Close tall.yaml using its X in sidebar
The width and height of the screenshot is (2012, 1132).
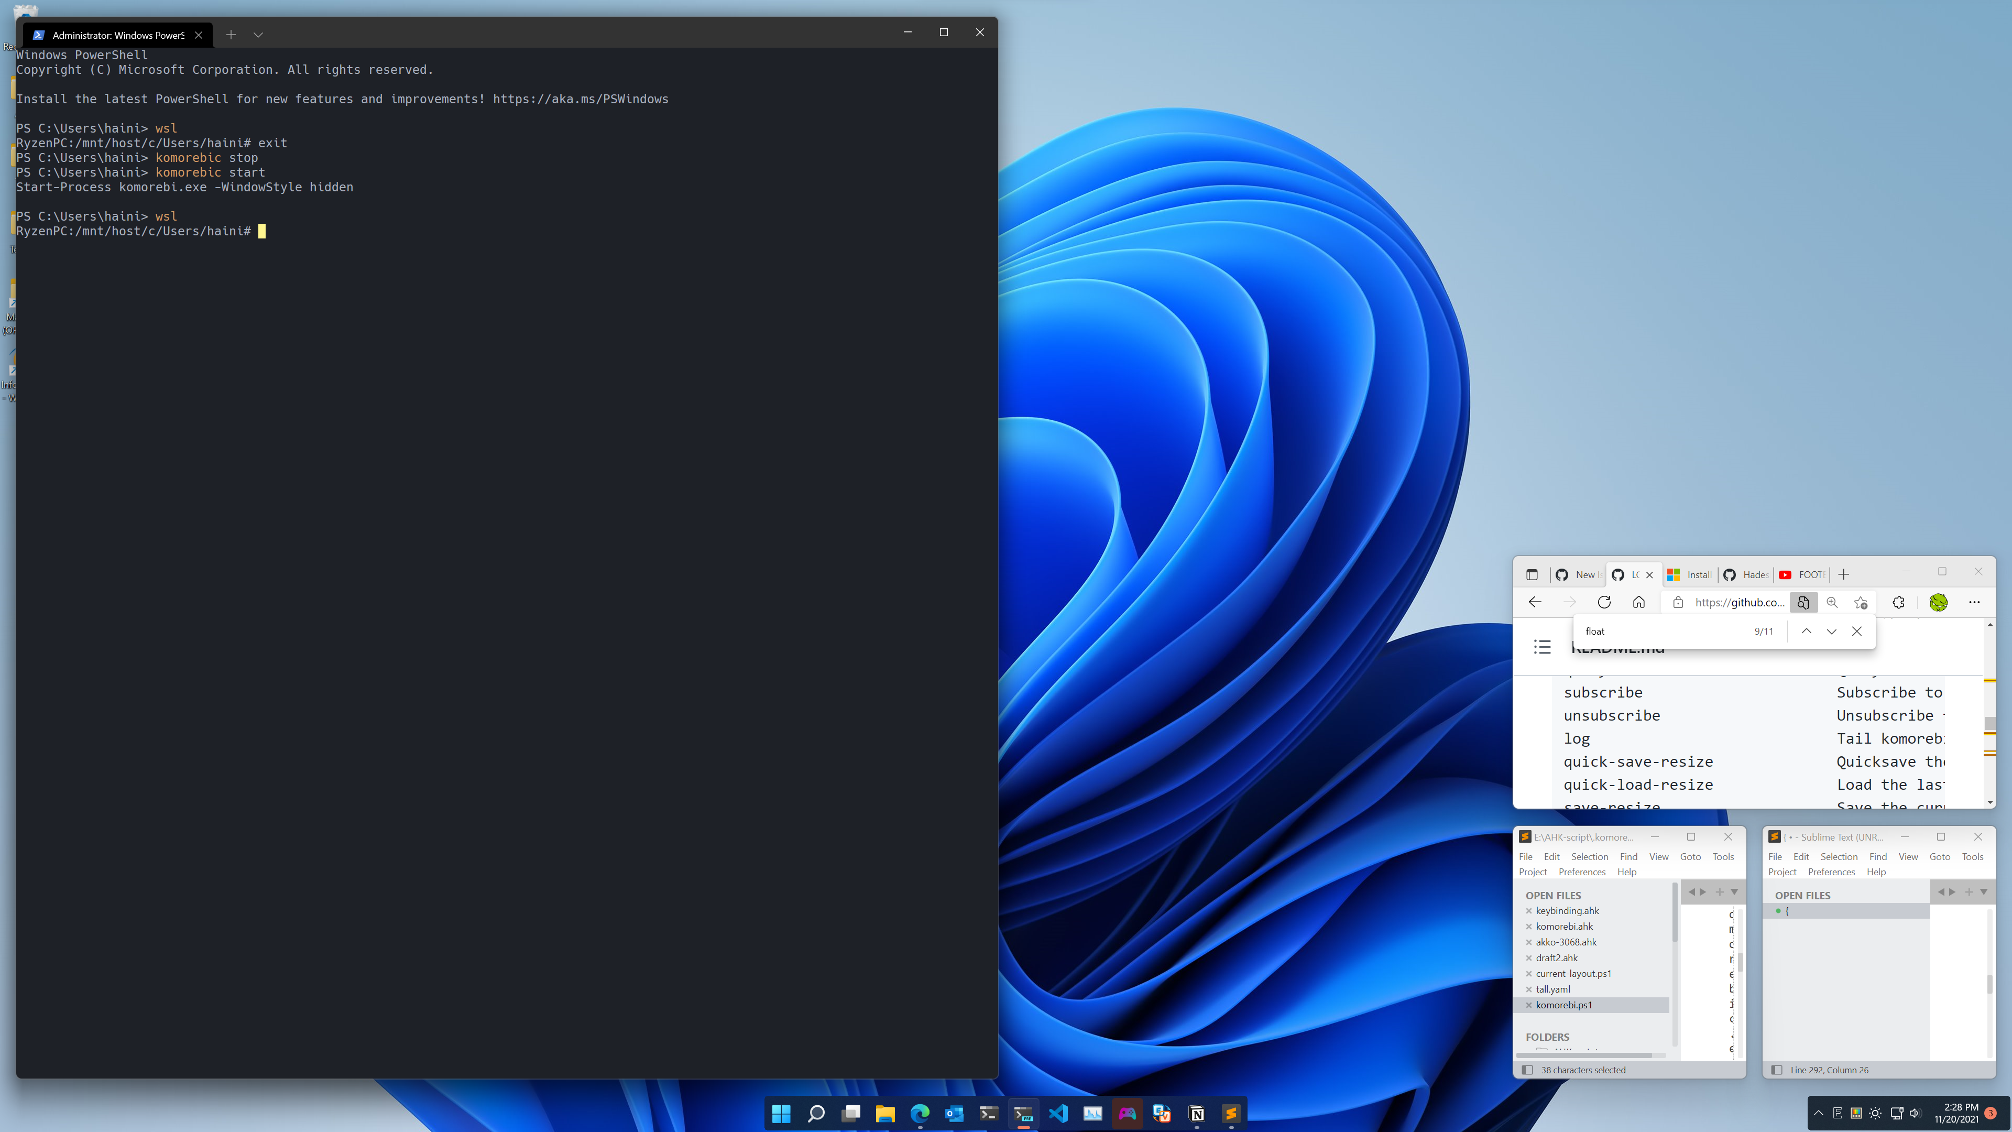(1529, 990)
